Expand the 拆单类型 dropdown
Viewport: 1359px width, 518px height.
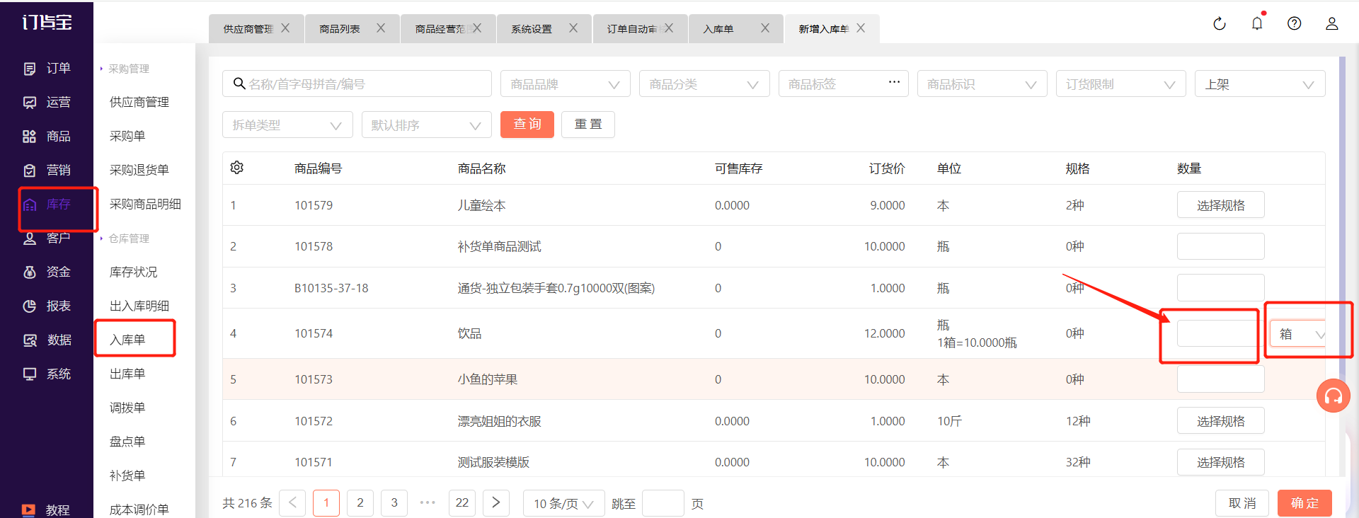click(287, 125)
